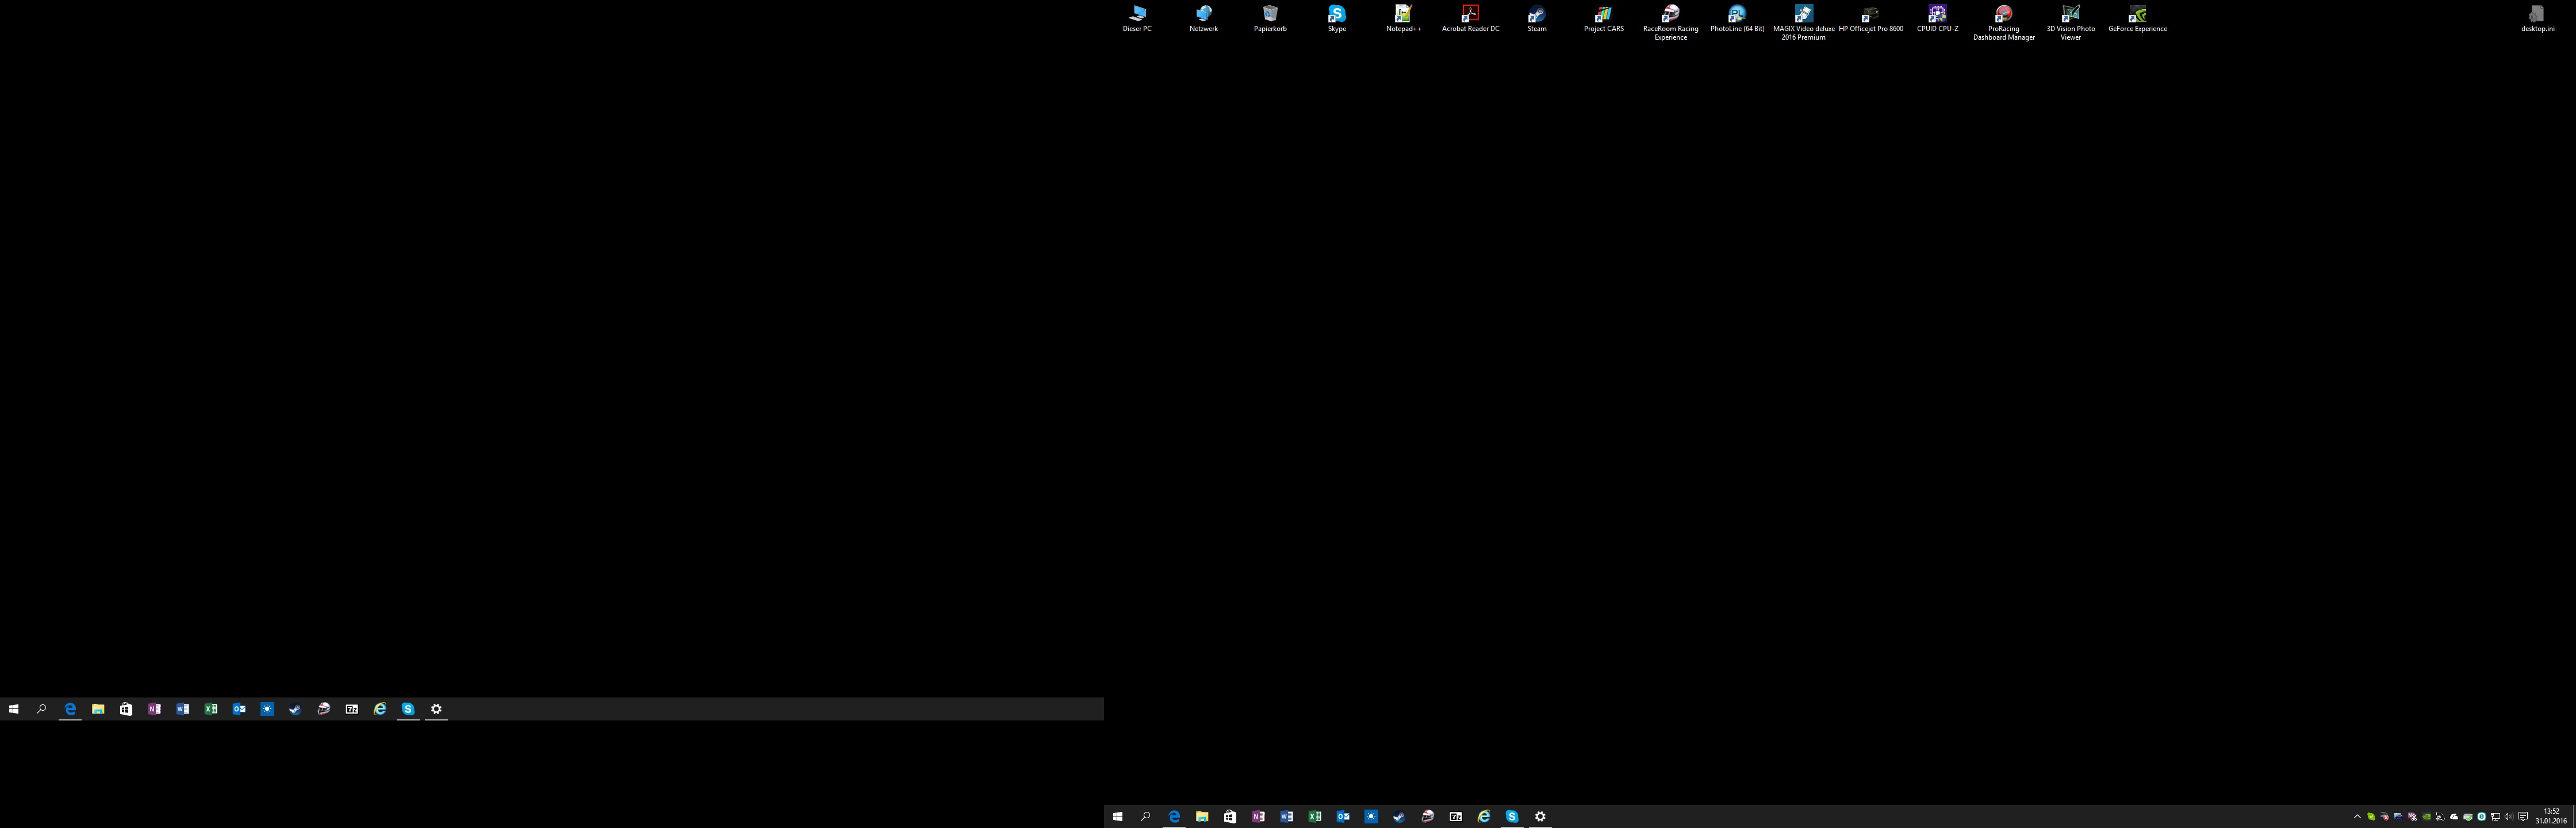Expand the hidden system tray icons chevron
Image resolution: width=2576 pixels, height=828 pixels.
click(x=2357, y=817)
